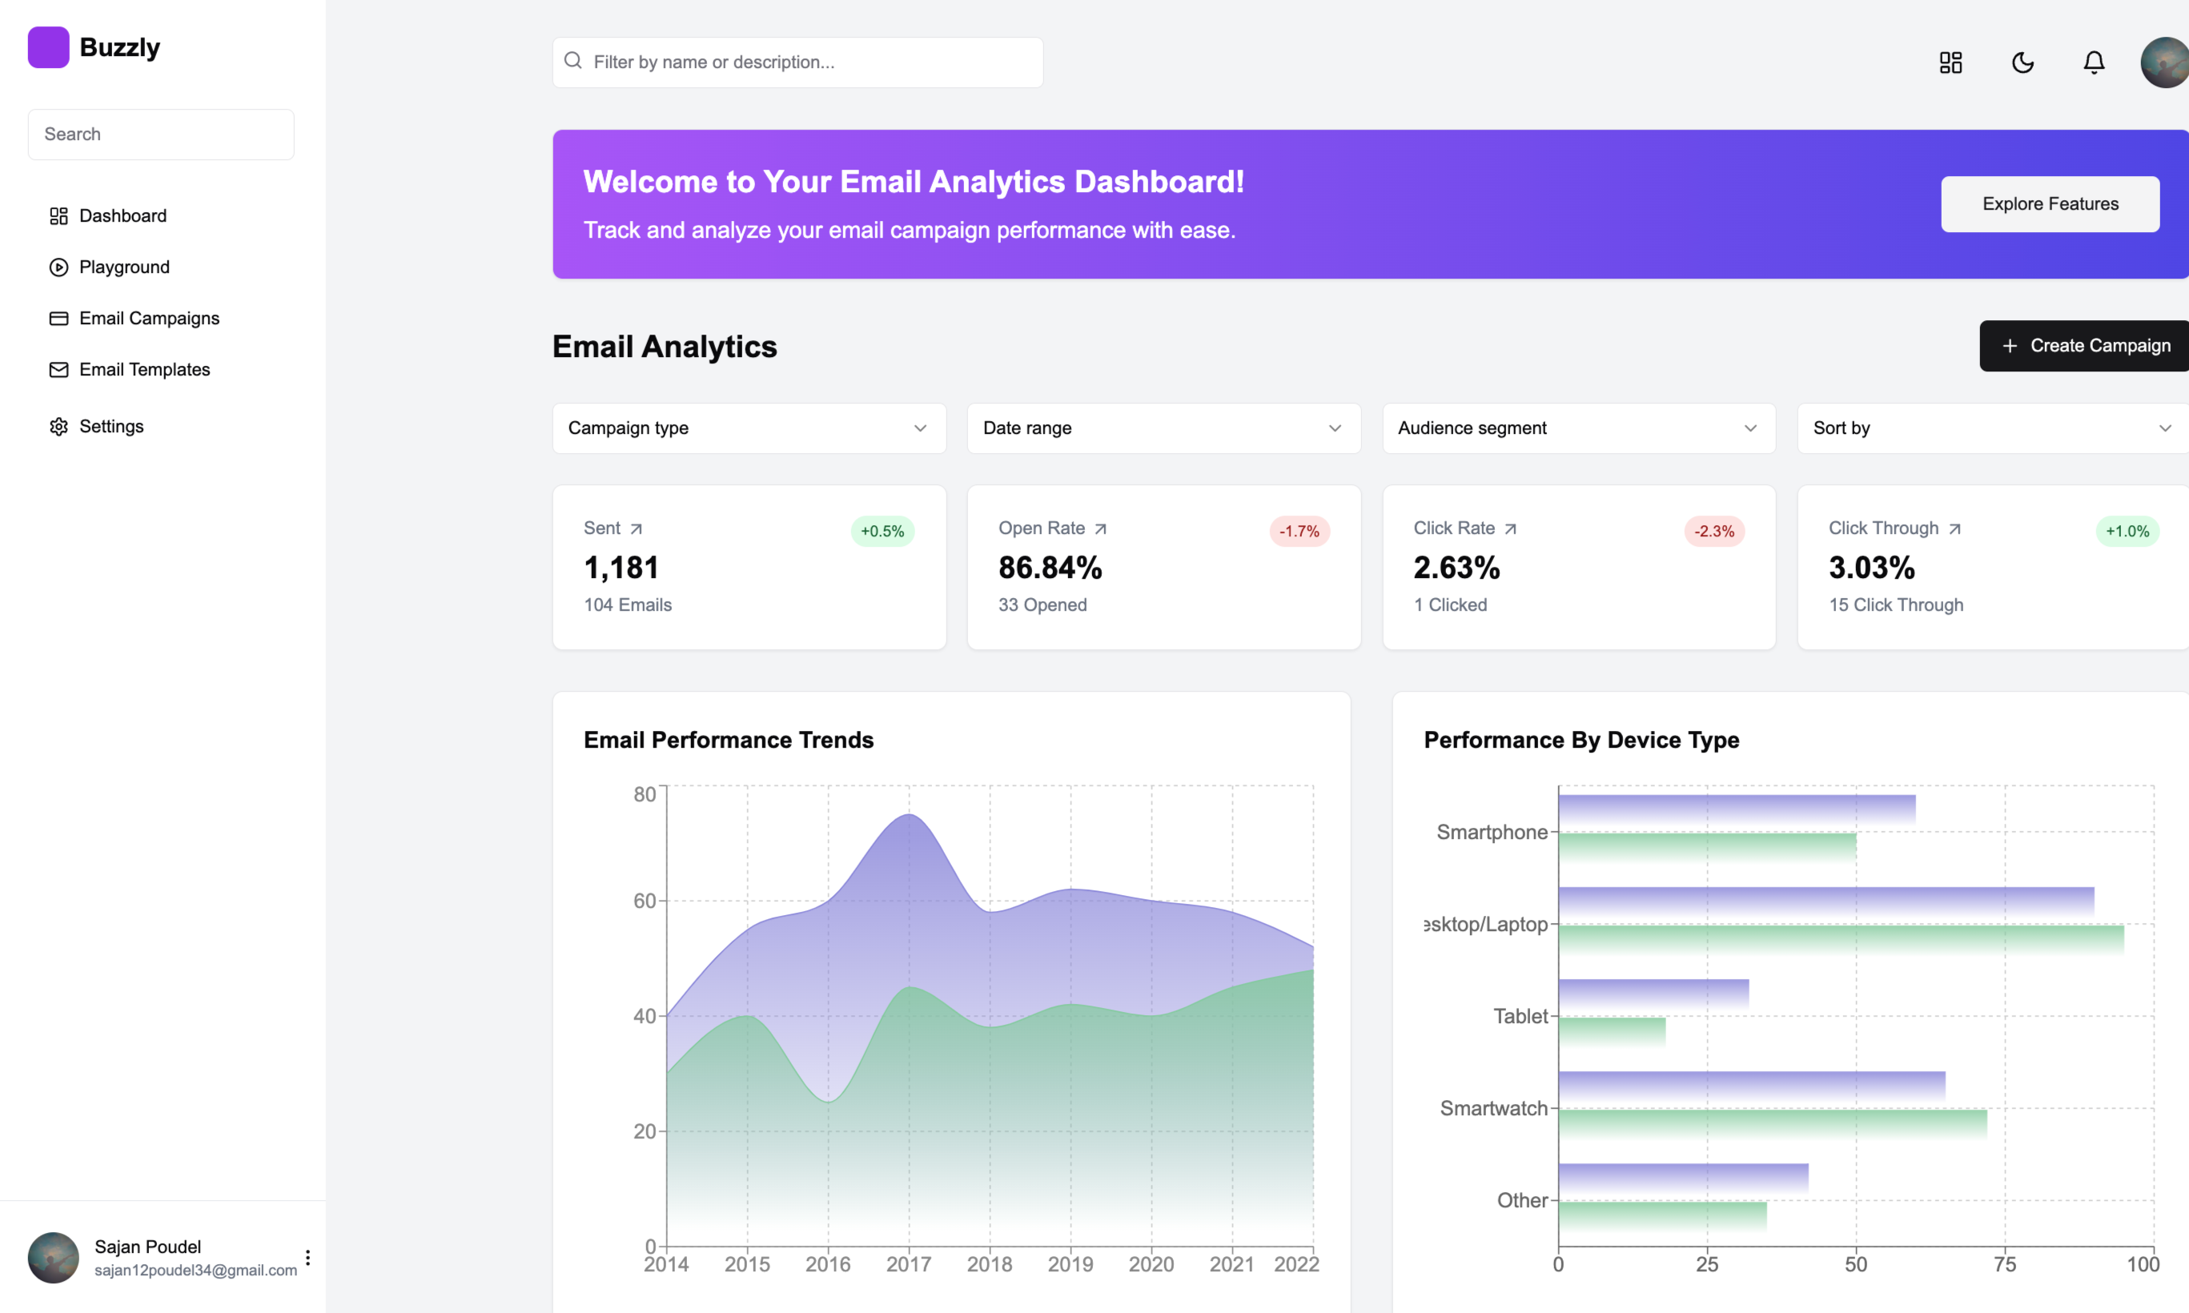Image resolution: width=2189 pixels, height=1313 pixels.
Task: Click the purple Buzzly logo icon
Action: tap(49, 47)
